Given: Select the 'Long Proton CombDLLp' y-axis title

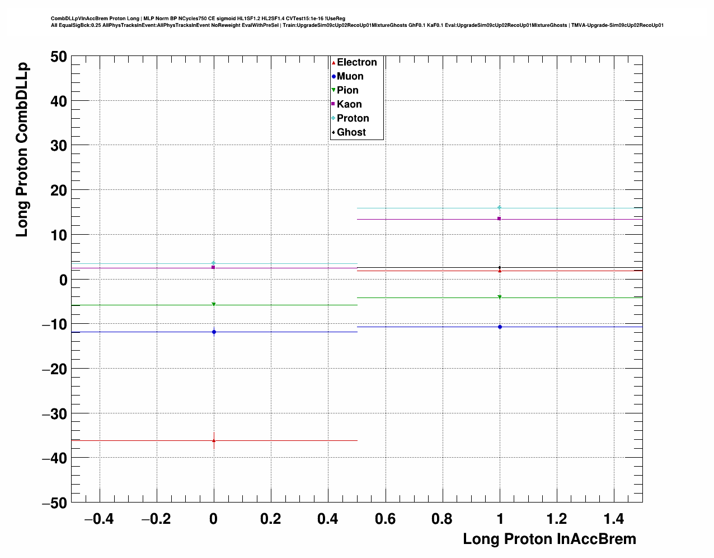Looking at the screenshot, I should [x=22, y=150].
